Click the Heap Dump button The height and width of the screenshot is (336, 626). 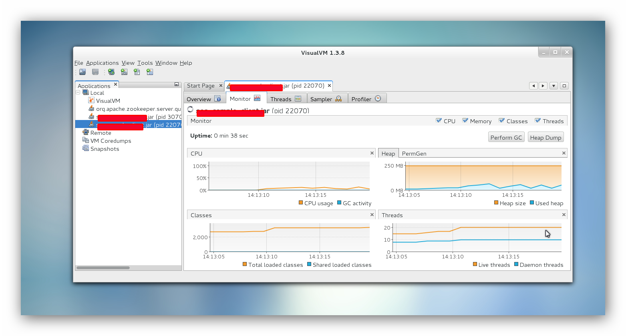545,137
